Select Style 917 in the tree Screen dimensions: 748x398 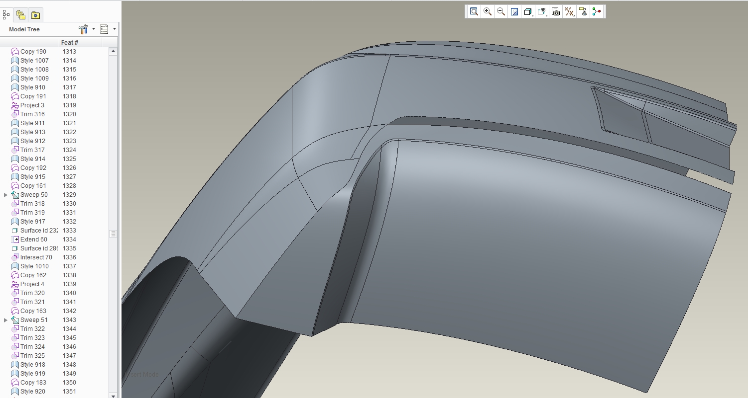coord(33,222)
